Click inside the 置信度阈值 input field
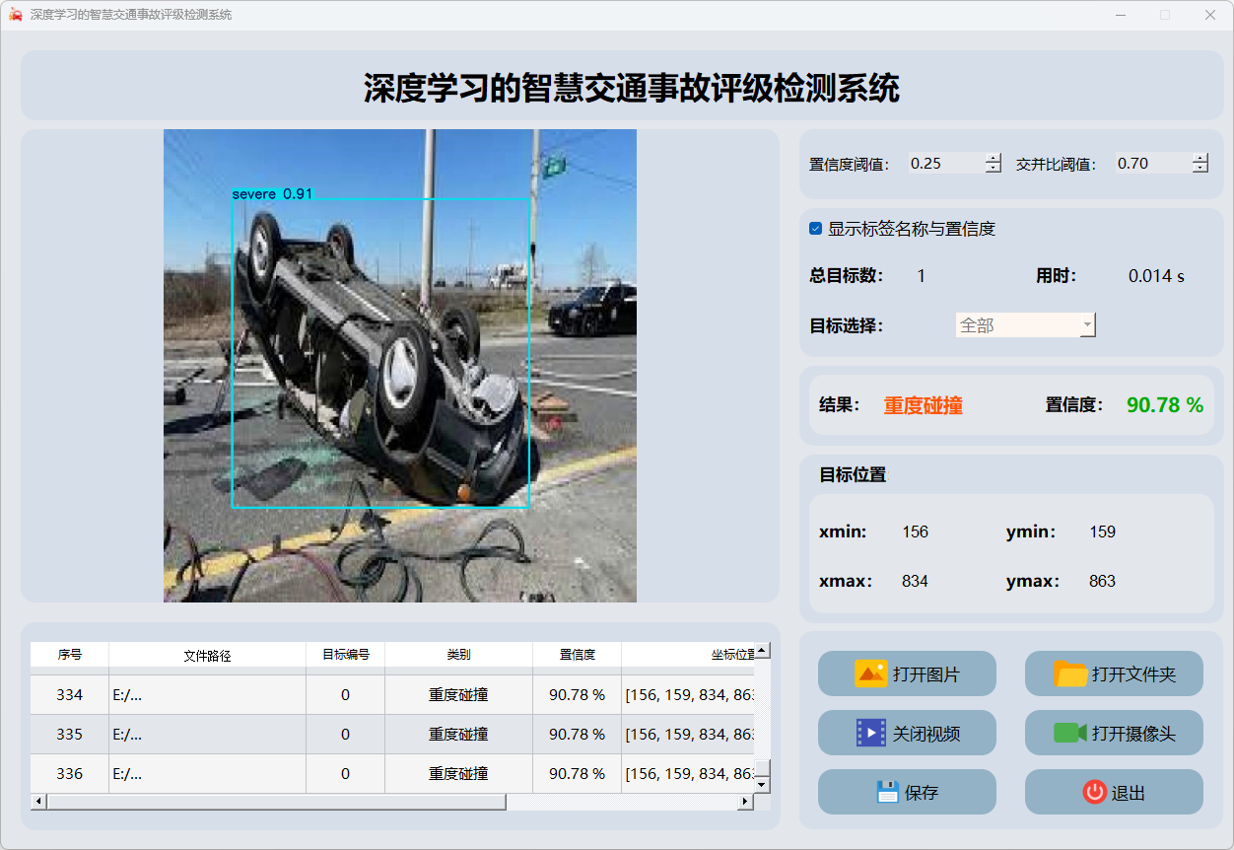 [x=944, y=164]
